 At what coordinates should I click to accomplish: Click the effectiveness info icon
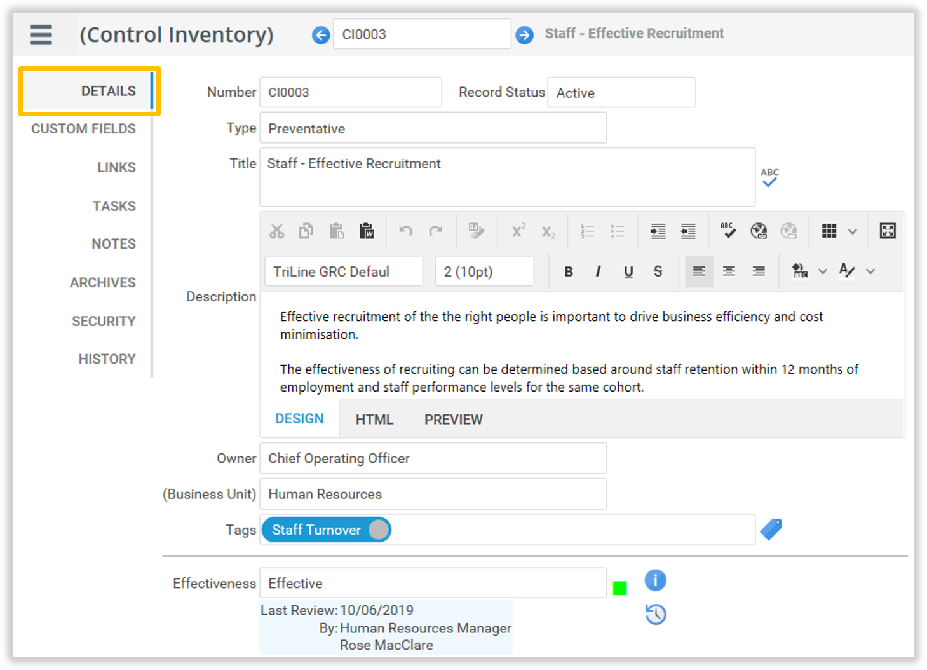(655, 580)
